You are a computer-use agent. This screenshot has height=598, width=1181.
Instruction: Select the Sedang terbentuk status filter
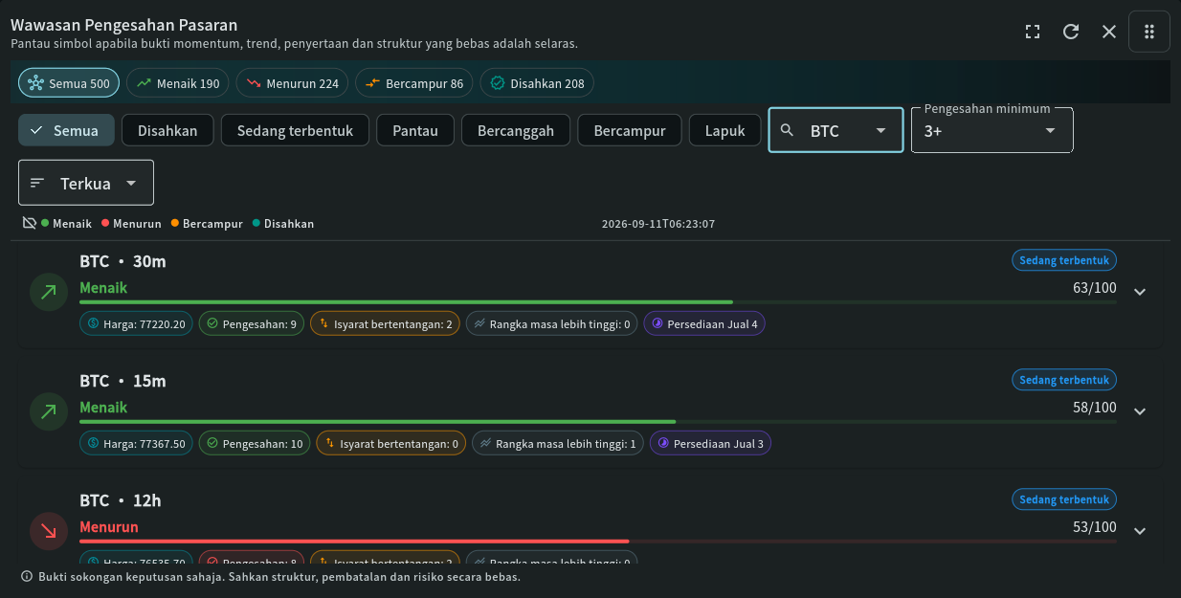tap(295, 130)
